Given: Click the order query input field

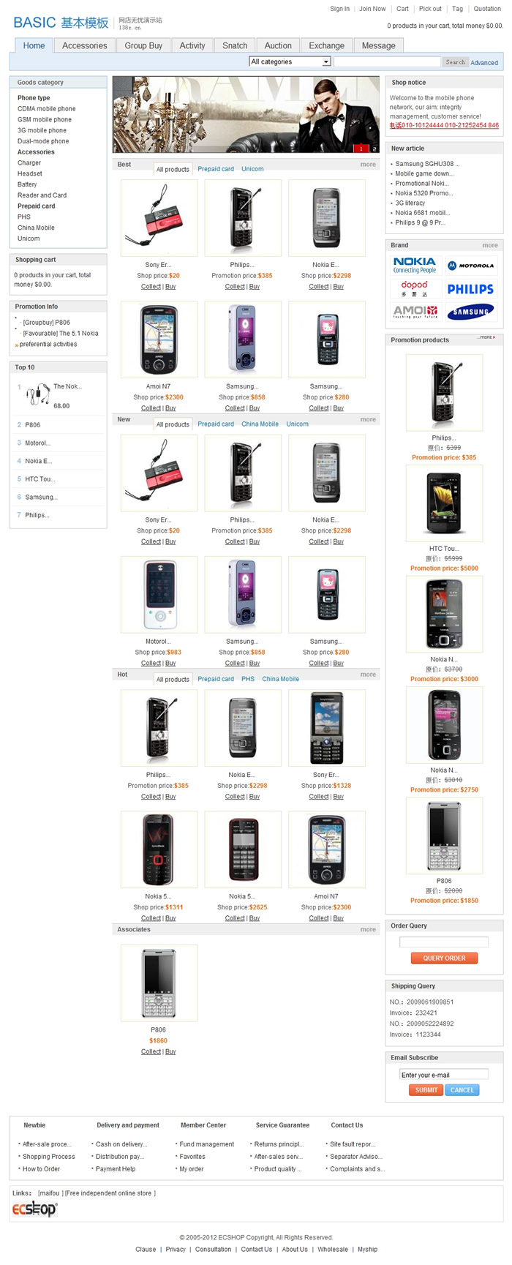Looking at the screenshot, I should tap(444, 942).
